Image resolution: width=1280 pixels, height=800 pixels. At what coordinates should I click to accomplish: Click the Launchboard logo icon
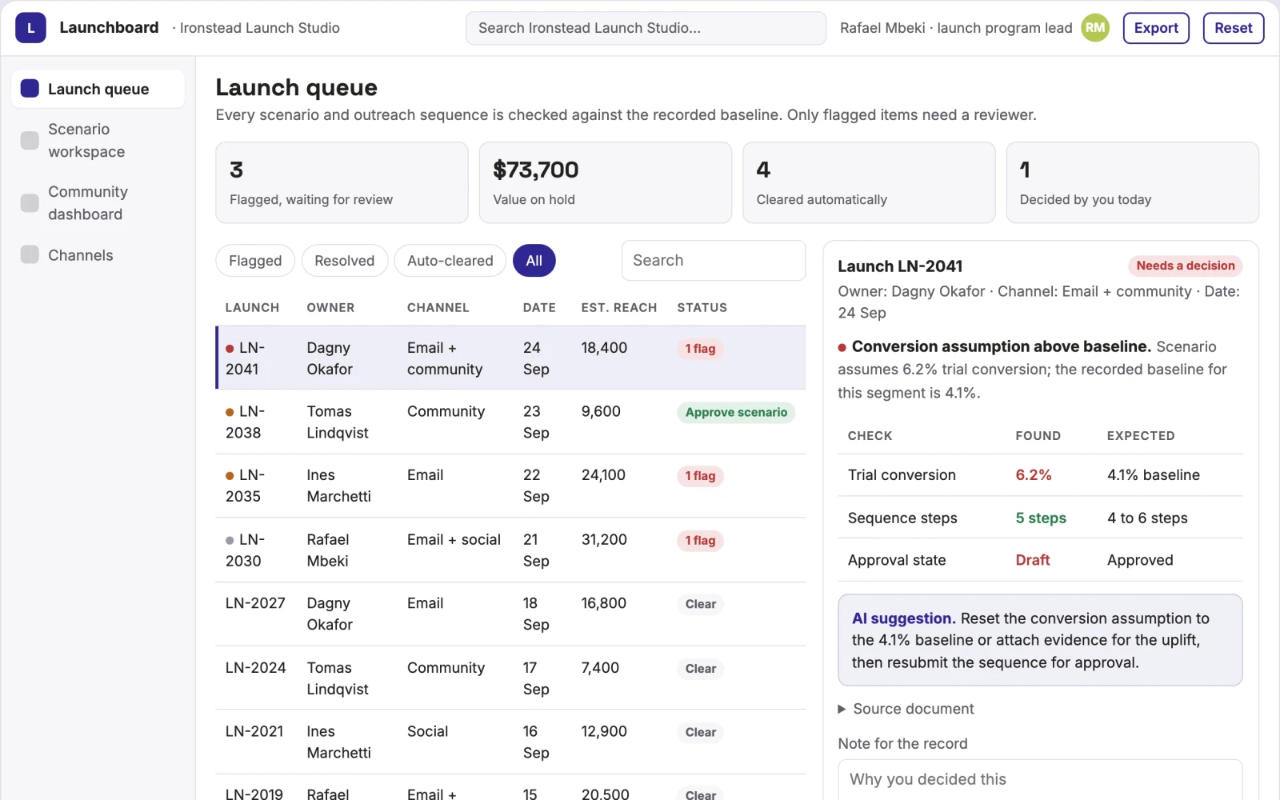tap(30, 28)
